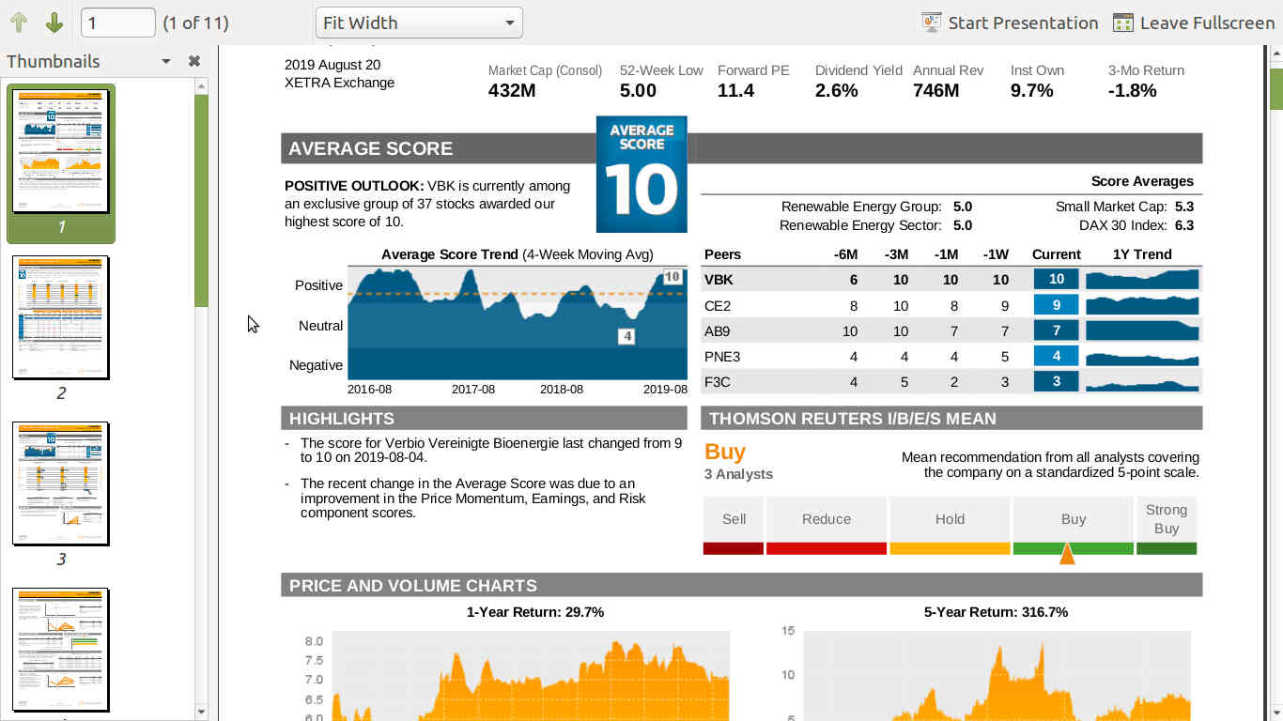Viewport: 1283px width, 721px height.
Task: Click the Forward PE value 11.4
Action: pyautogui.click(x=735, y=91)
